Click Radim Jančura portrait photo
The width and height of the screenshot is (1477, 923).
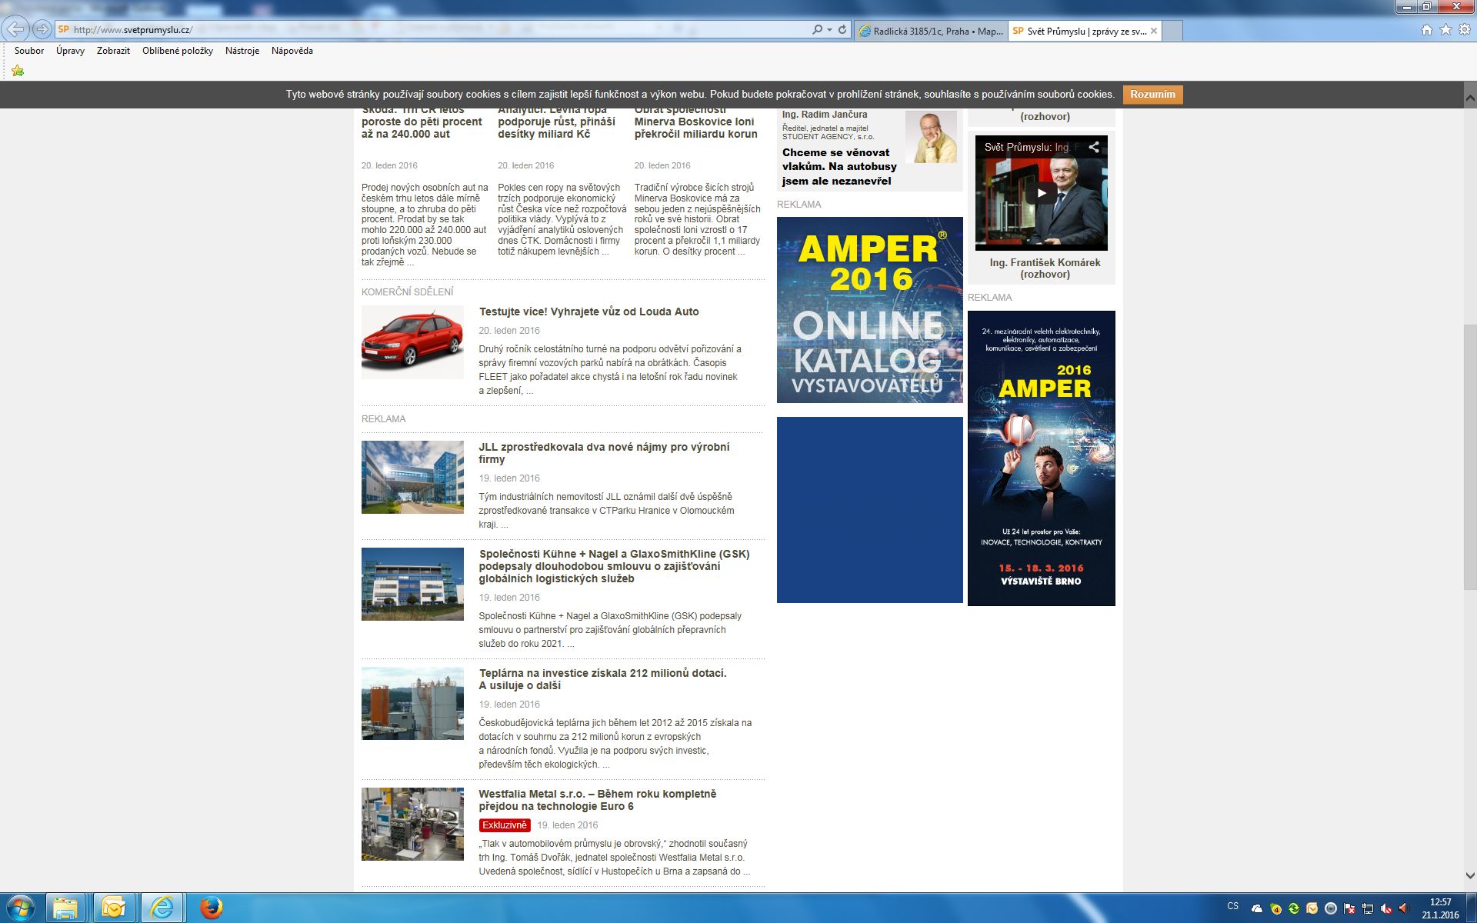click(x=931, y=137)
